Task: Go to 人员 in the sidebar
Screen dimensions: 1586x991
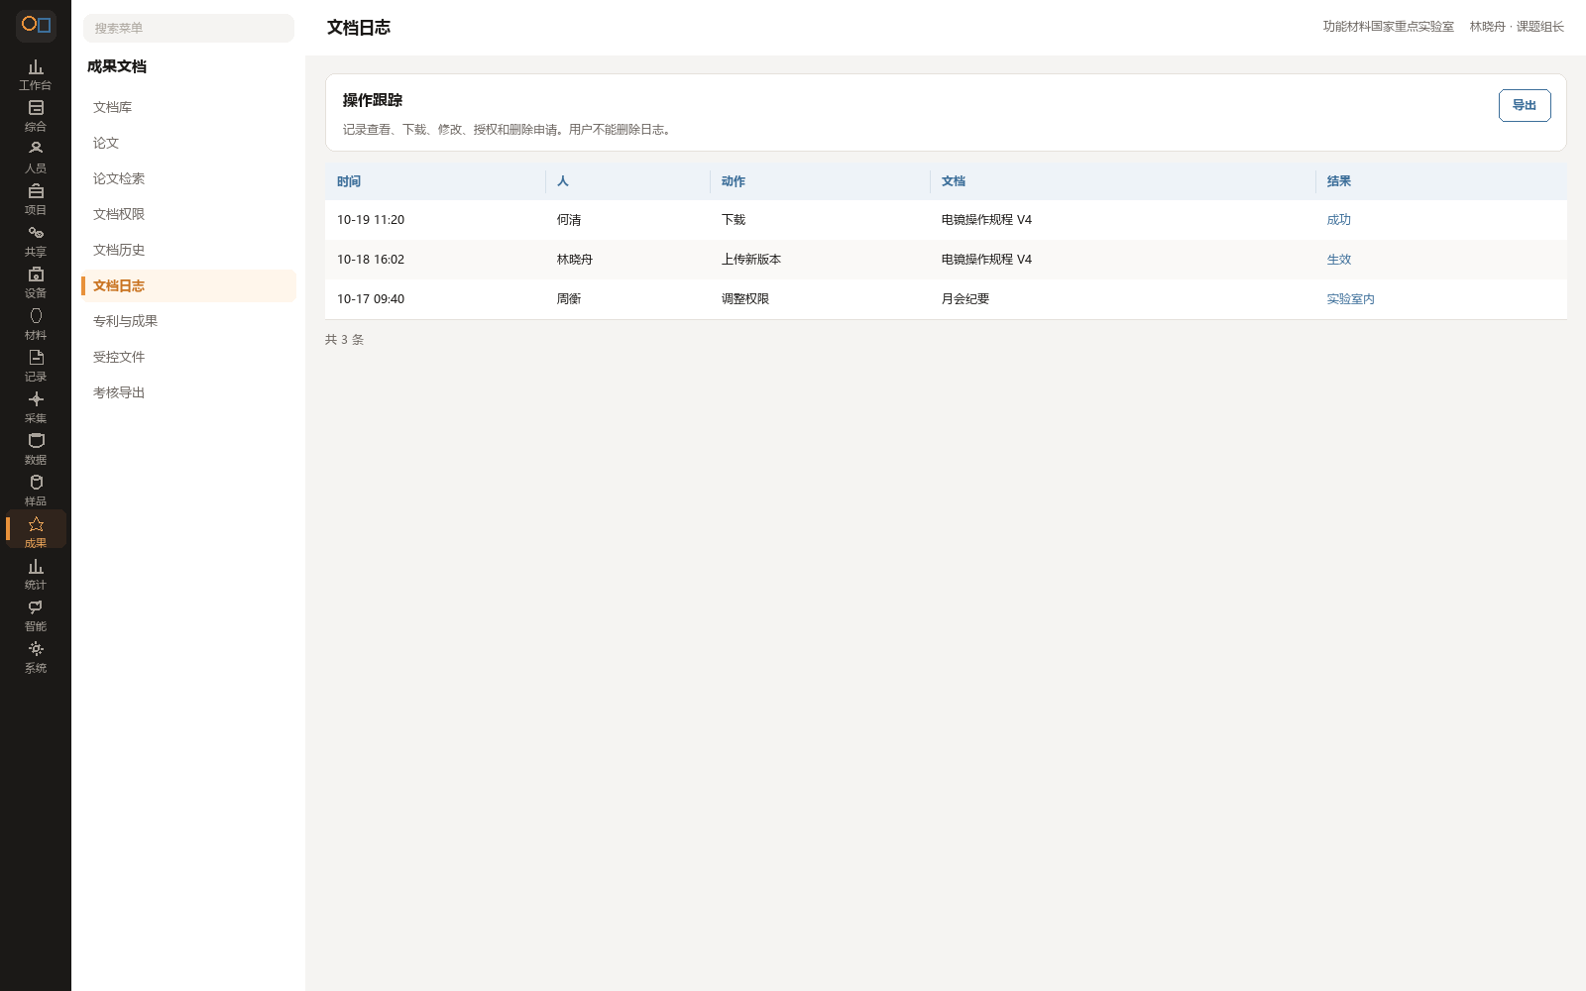Action: tap(36, 158)
